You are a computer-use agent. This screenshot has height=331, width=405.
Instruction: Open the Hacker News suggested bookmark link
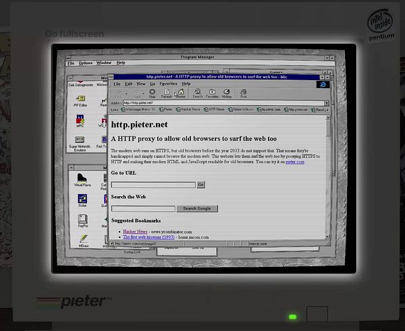[135, 232]
